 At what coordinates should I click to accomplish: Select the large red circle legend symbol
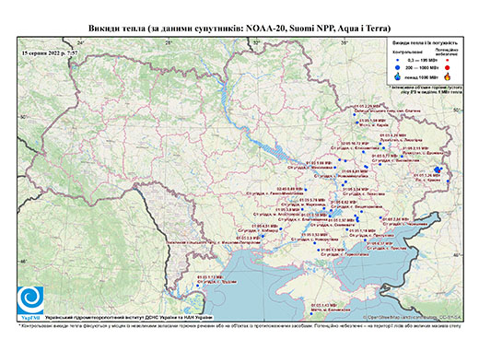(447, 68)
